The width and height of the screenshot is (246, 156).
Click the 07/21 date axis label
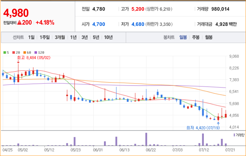(230, 150)
